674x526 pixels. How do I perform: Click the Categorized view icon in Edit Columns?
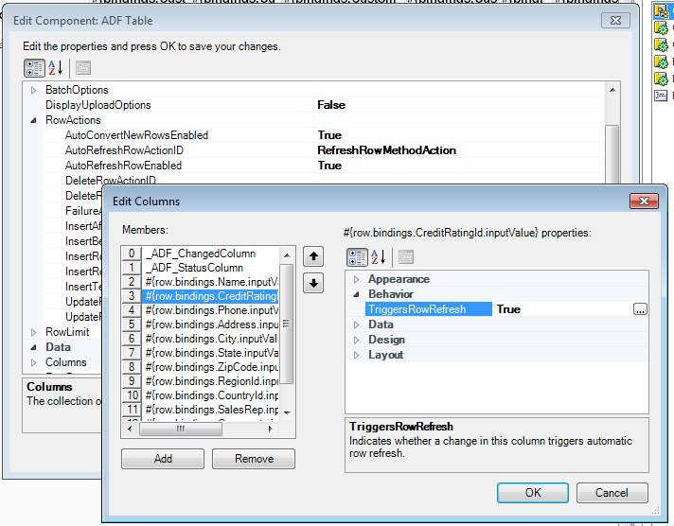pos(357,257)
